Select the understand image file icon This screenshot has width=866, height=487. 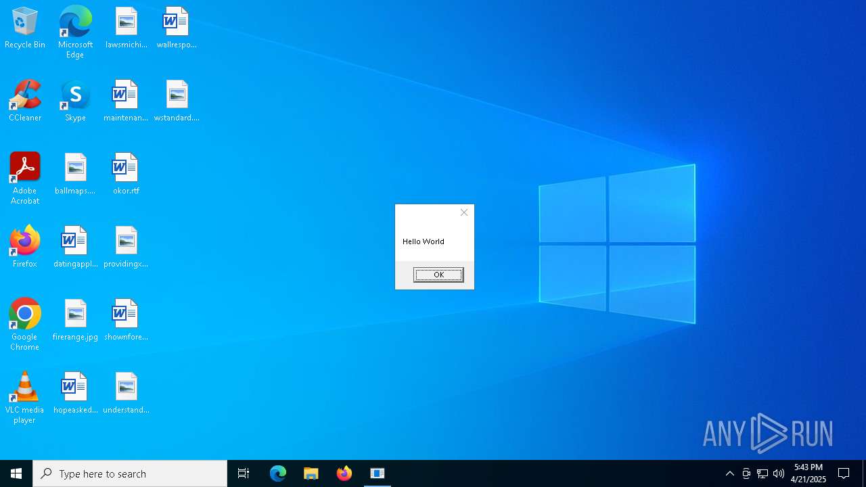pos(126,394)
